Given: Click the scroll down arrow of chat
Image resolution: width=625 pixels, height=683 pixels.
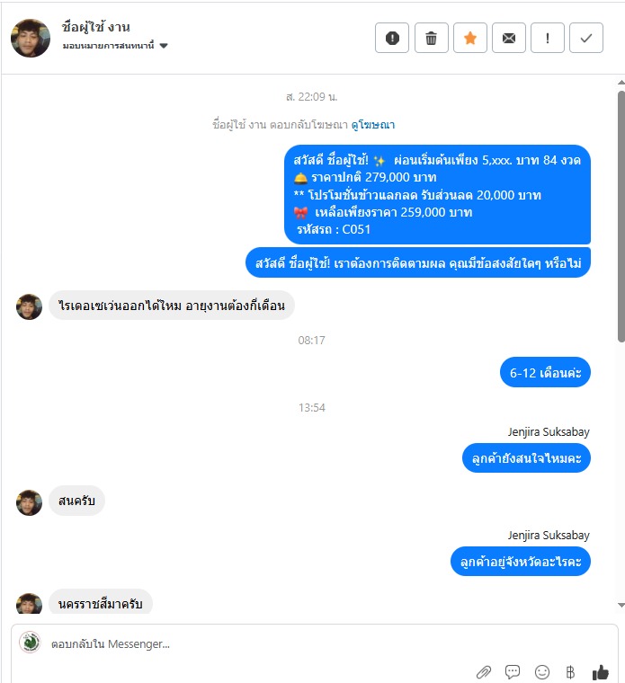Looking at the screenshot, I should (x=621, y=605).
